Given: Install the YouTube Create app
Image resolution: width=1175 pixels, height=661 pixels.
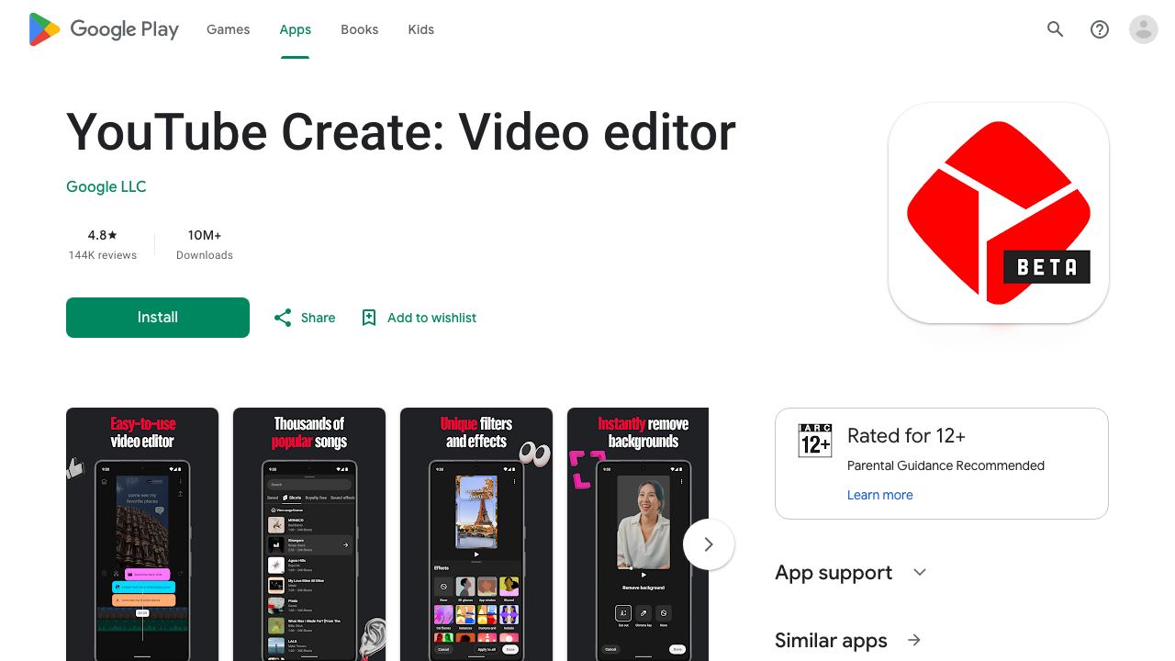Looking at the screenshot, I should pos(158,318).
